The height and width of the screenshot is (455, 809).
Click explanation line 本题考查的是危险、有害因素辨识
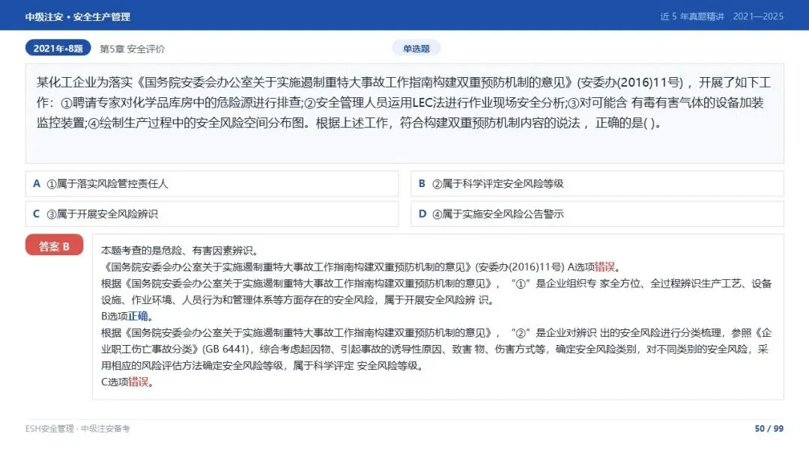178,251
